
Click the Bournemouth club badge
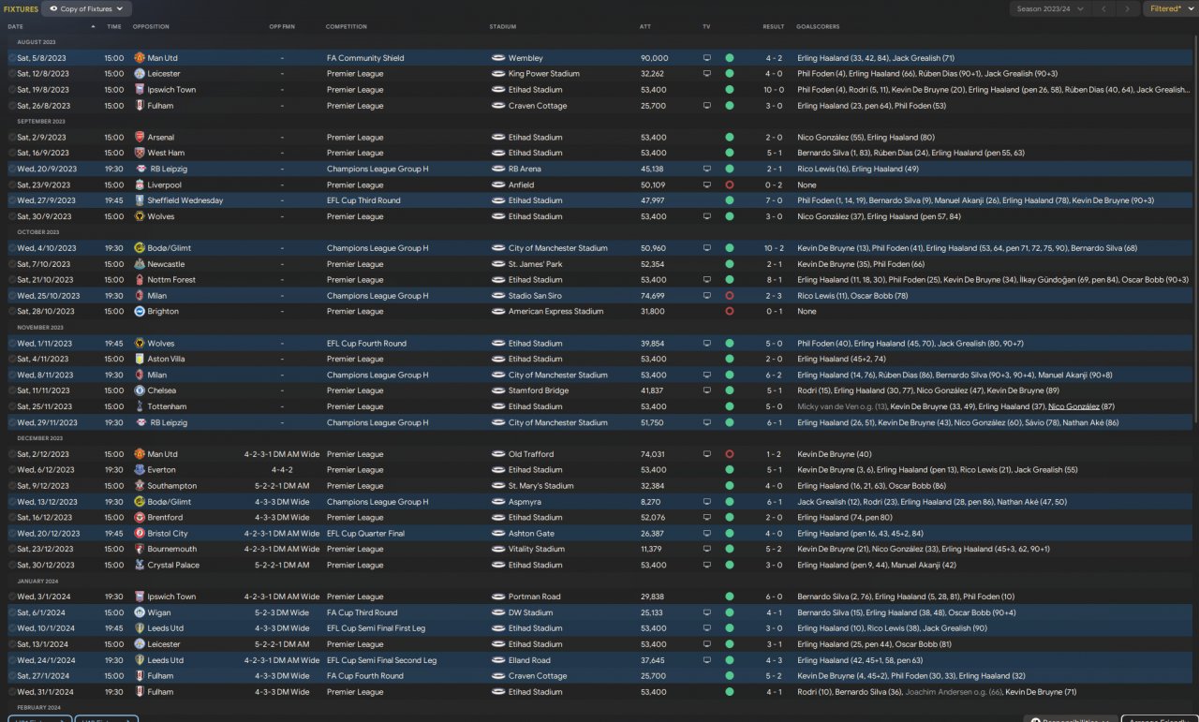139,550
